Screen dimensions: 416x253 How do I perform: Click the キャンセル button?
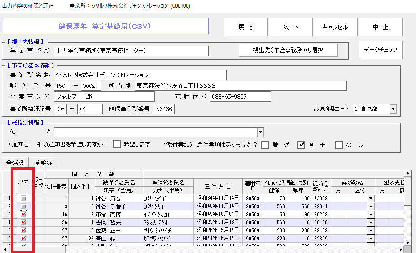[x=335, y=27]
